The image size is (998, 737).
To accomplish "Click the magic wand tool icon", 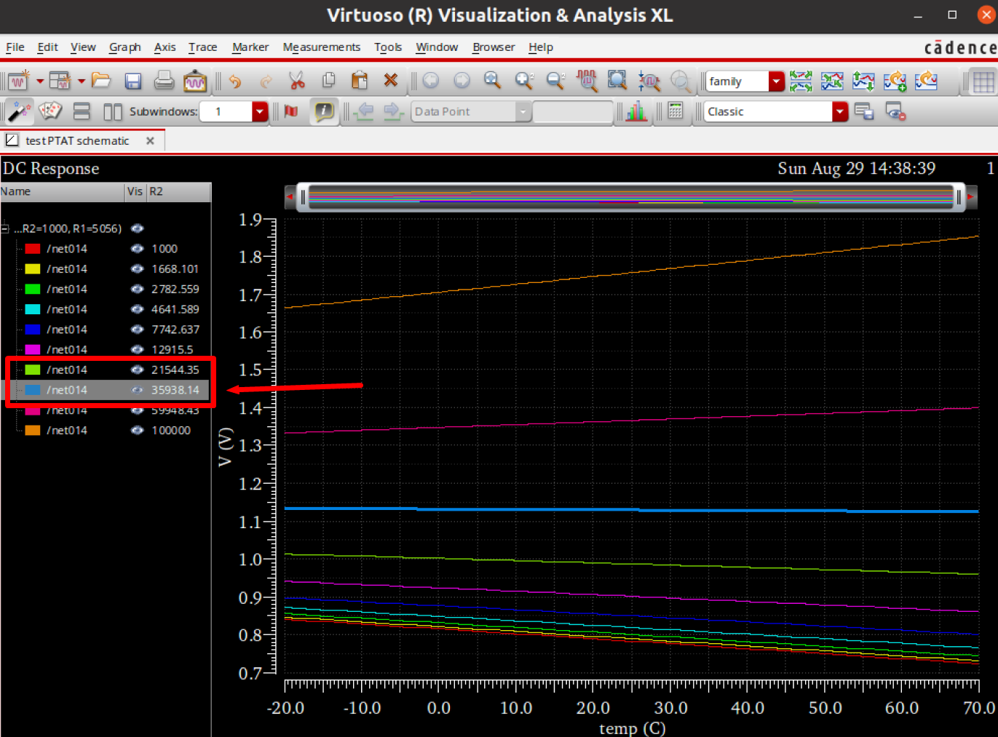I will coord(19,111).
